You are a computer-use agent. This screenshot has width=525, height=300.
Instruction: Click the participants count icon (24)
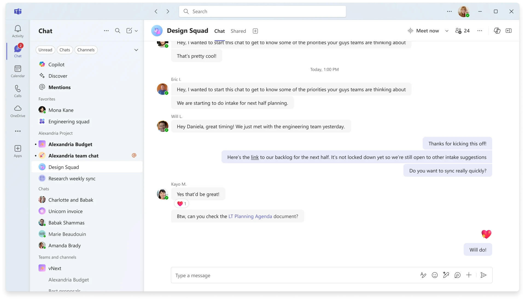point(462,31)
